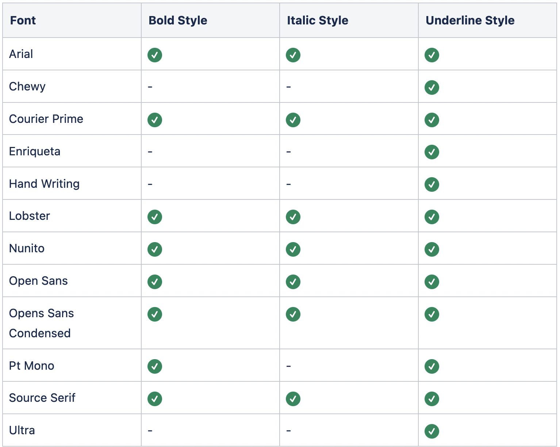Click the Chewy underline style checkmark

[431, 88]
